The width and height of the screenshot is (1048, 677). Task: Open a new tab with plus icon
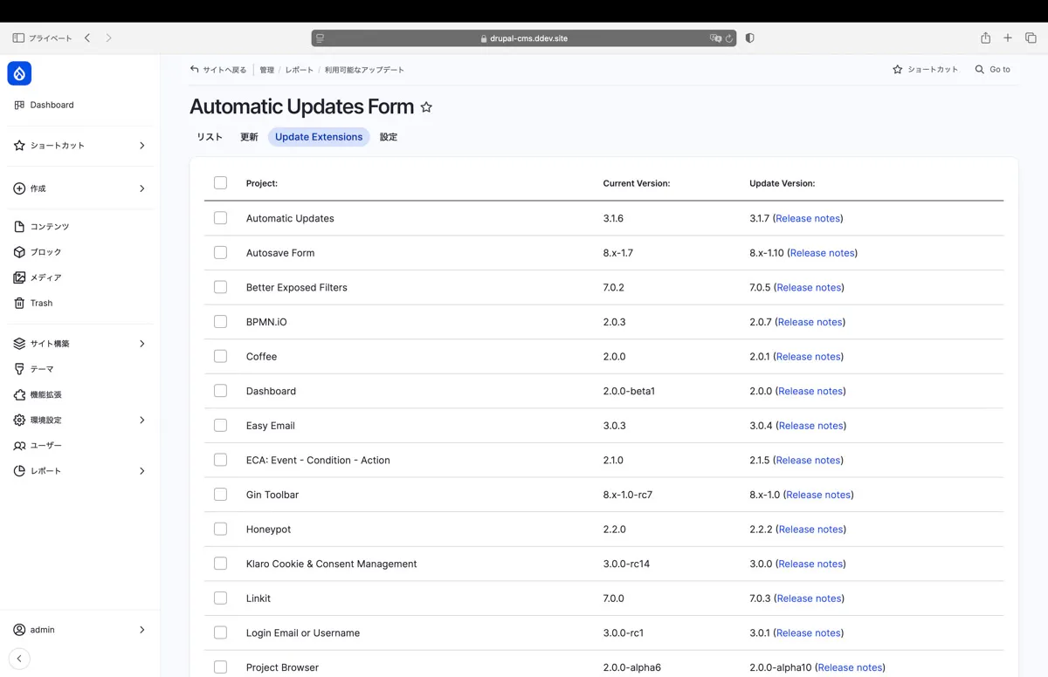(x=1008, y=38)
